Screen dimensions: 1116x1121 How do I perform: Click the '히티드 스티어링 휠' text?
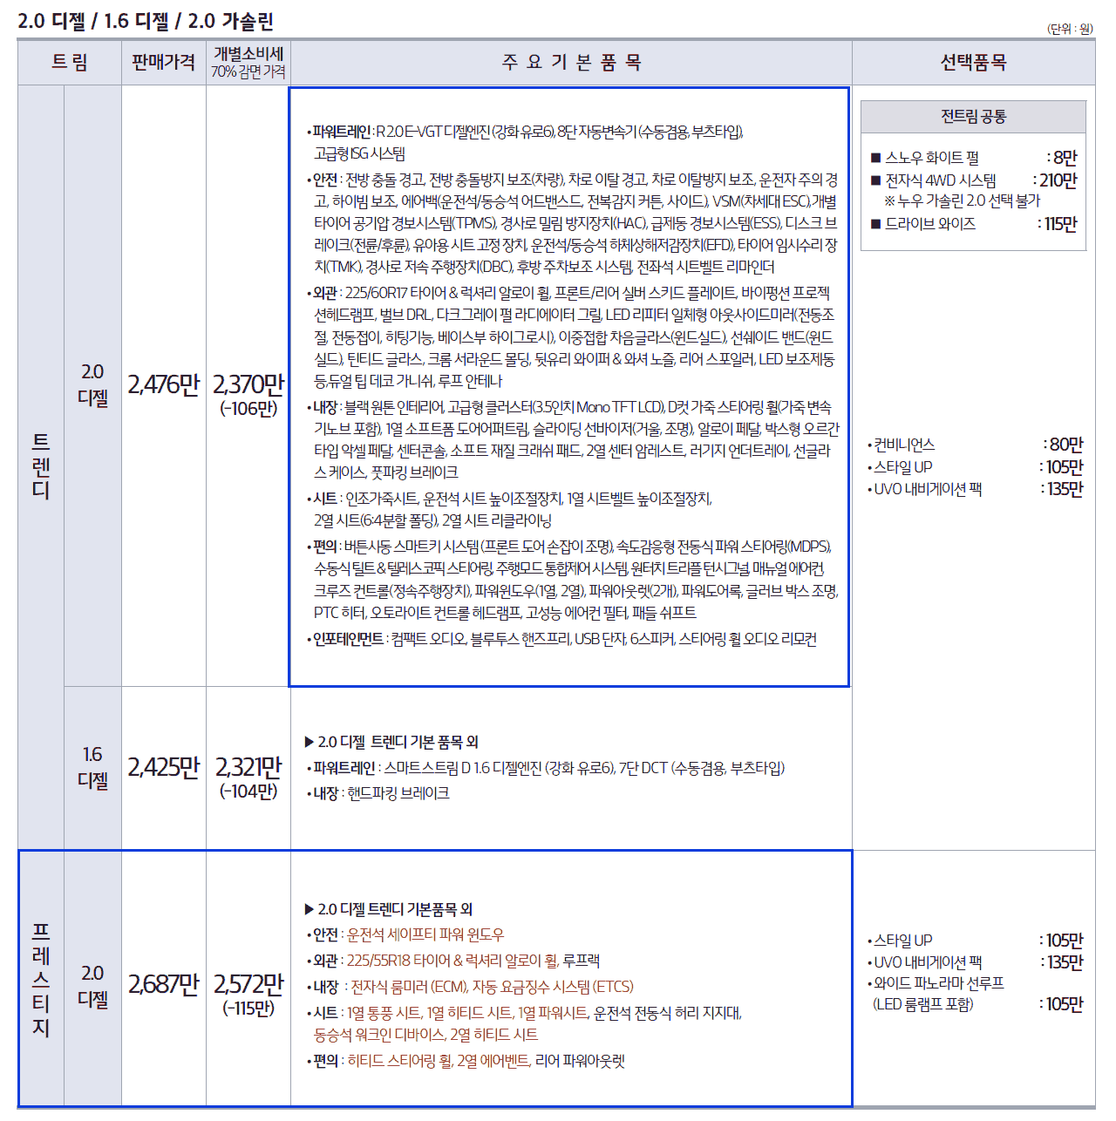click(x=399, y=1061)
